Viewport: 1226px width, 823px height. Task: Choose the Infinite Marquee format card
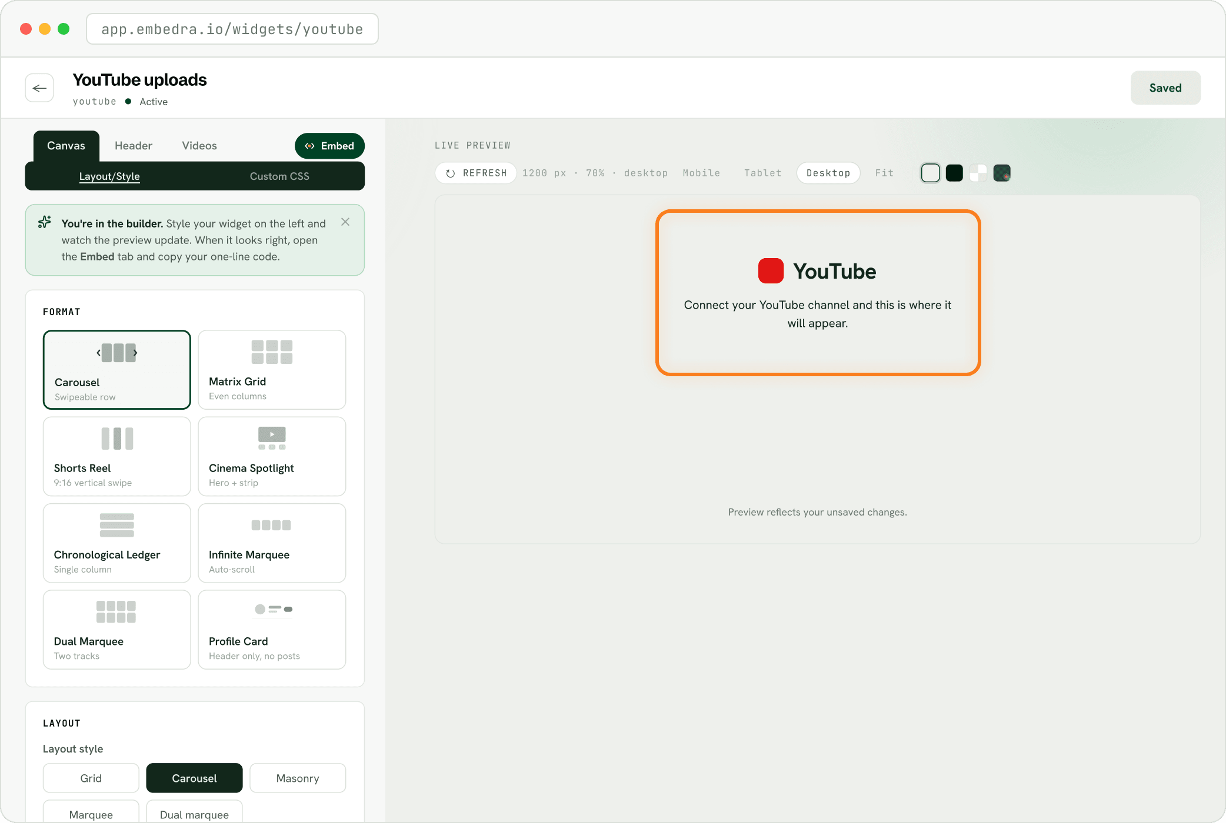272,543
